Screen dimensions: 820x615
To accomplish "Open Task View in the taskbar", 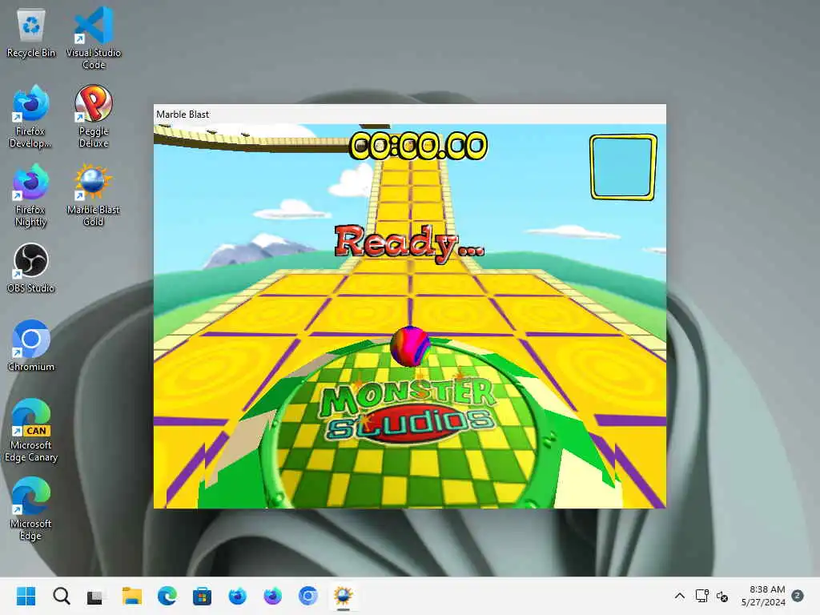I will coord(95,596).
